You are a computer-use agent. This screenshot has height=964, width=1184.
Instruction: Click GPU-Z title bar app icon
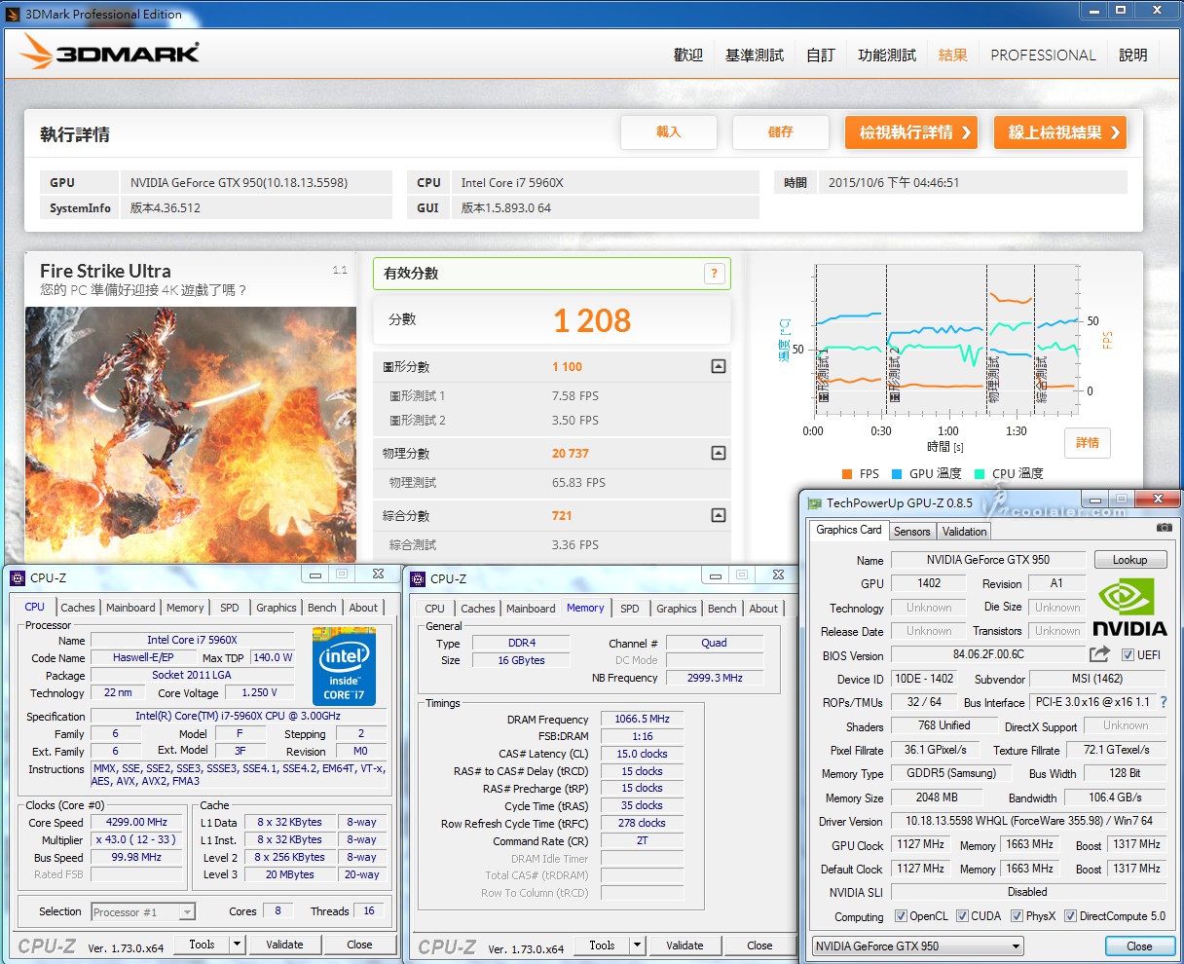pyautogui.click(x=815, y=503)
